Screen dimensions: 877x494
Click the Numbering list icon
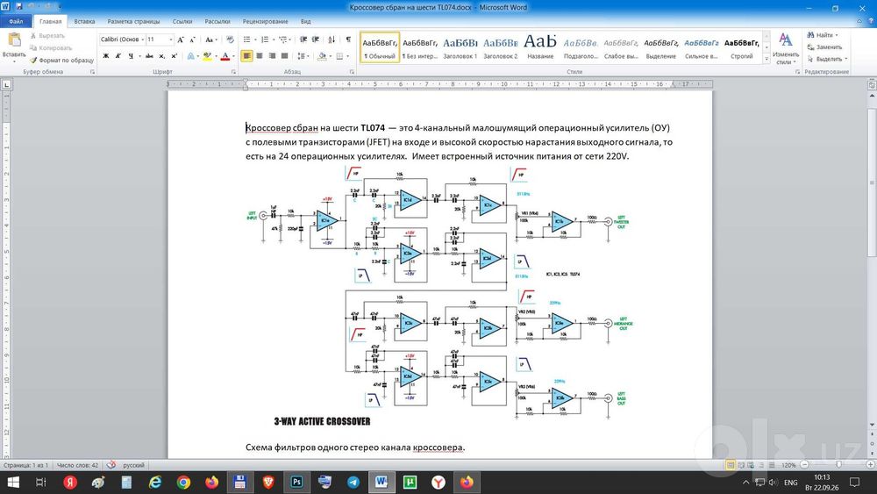[x=265, y=39]
